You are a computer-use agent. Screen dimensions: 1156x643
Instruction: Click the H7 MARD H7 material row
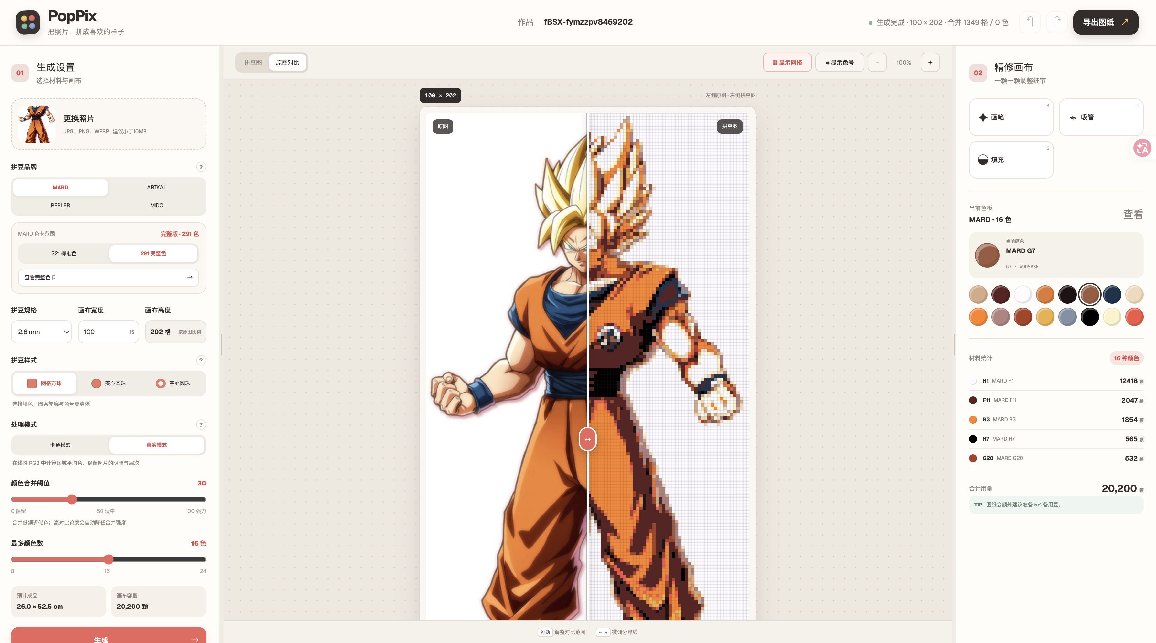click(x=1056, y=439)
